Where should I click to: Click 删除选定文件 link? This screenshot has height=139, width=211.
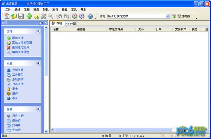(21, 48)
